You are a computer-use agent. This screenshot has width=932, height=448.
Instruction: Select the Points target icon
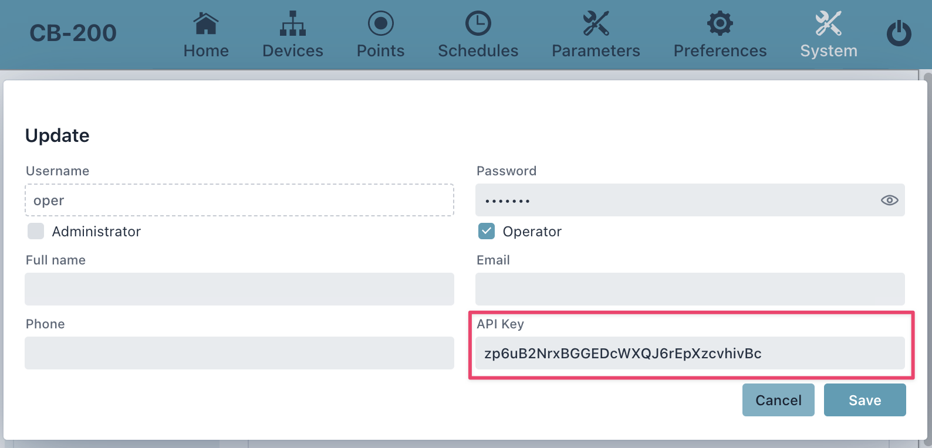381,23
